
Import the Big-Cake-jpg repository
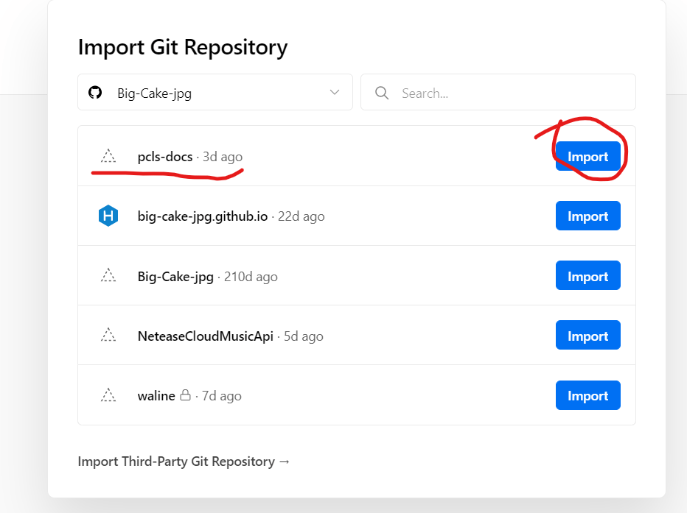(x=587, y=276)
